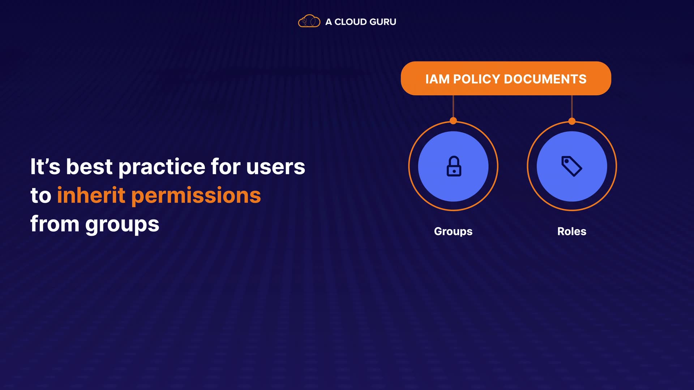Screen dimensions: 694x390
Task: Click the connector line above the Groups circle
Action: [x=453, y=106]
